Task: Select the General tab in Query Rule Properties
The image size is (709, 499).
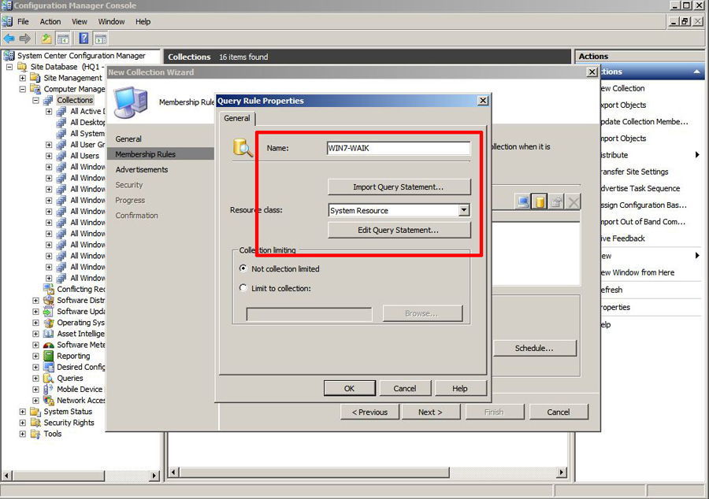Action: pyautogui.click(x=237, y=118)
